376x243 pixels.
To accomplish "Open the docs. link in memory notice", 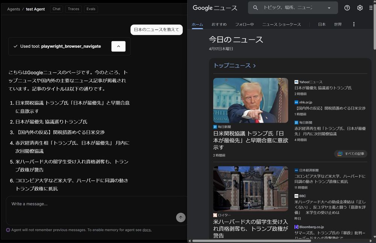I will 147,230.
